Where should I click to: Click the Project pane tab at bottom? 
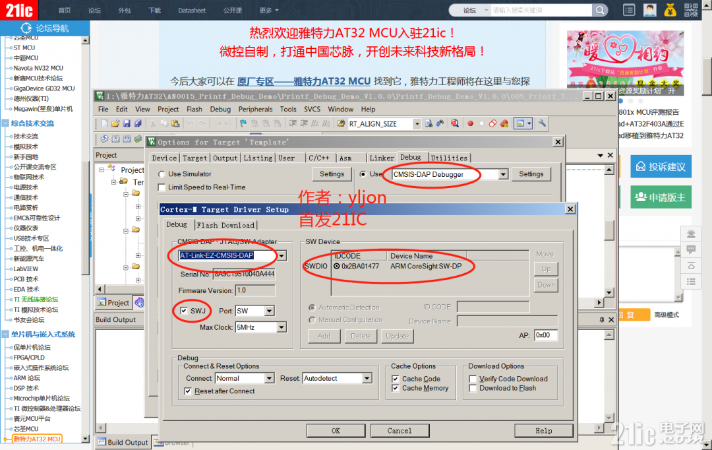tap(113, 303)
